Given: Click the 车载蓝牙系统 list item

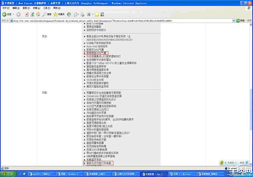Looking at the screenshot, I should [94, 159].
